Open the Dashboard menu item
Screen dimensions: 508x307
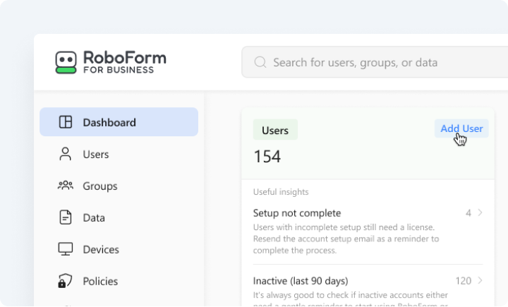click(x=119, y=122)
